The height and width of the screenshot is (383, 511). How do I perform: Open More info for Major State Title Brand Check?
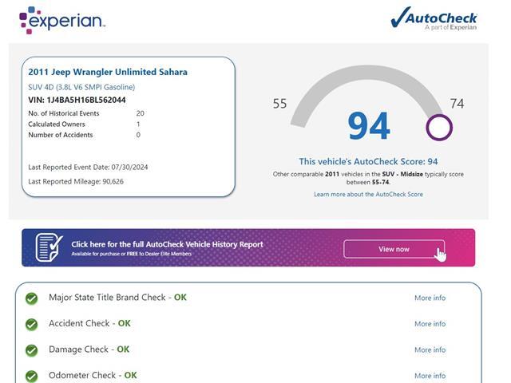430,298
